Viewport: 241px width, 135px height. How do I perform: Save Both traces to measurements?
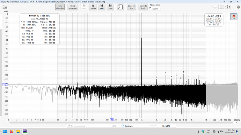pyautogui.click(x=110, y=7)
